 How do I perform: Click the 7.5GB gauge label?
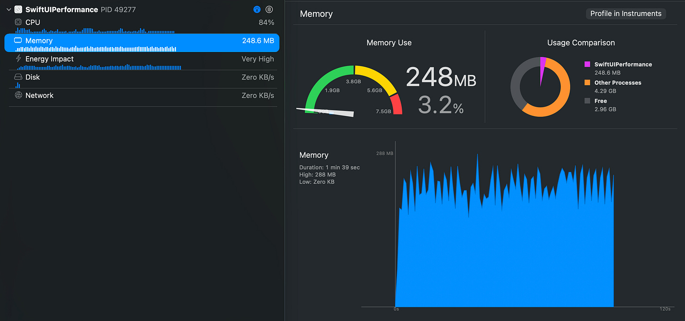(x=383, y=112)
